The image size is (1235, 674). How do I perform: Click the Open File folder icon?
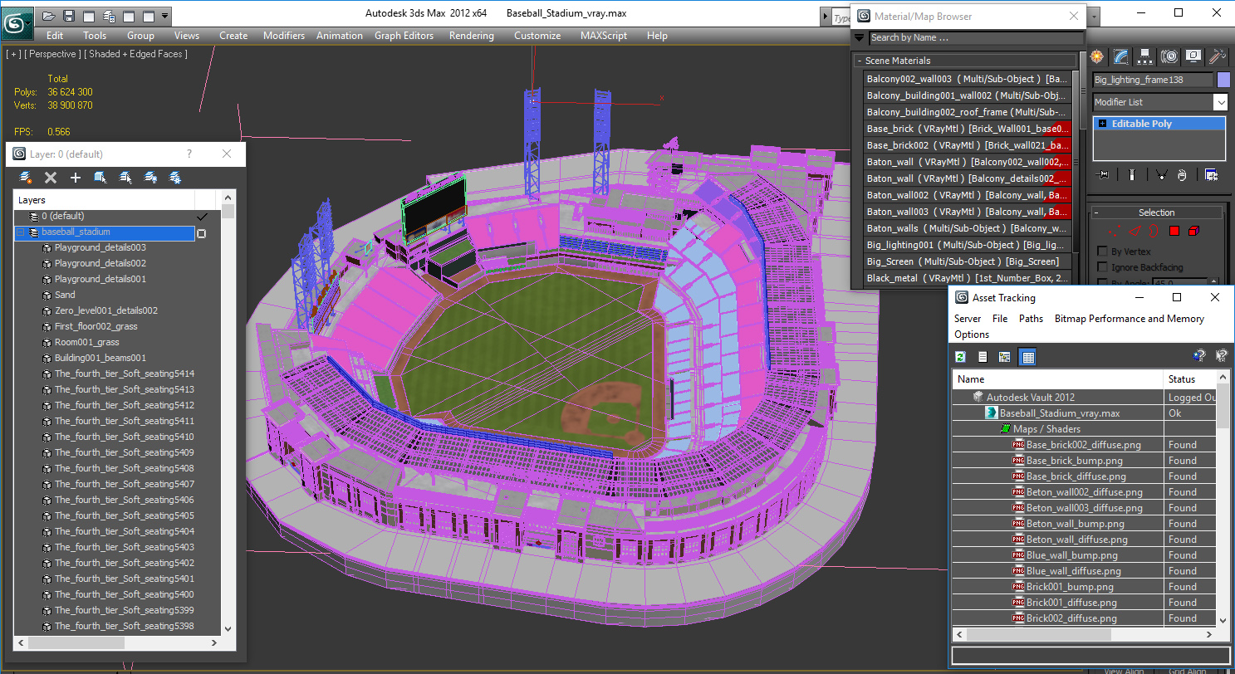49,16
